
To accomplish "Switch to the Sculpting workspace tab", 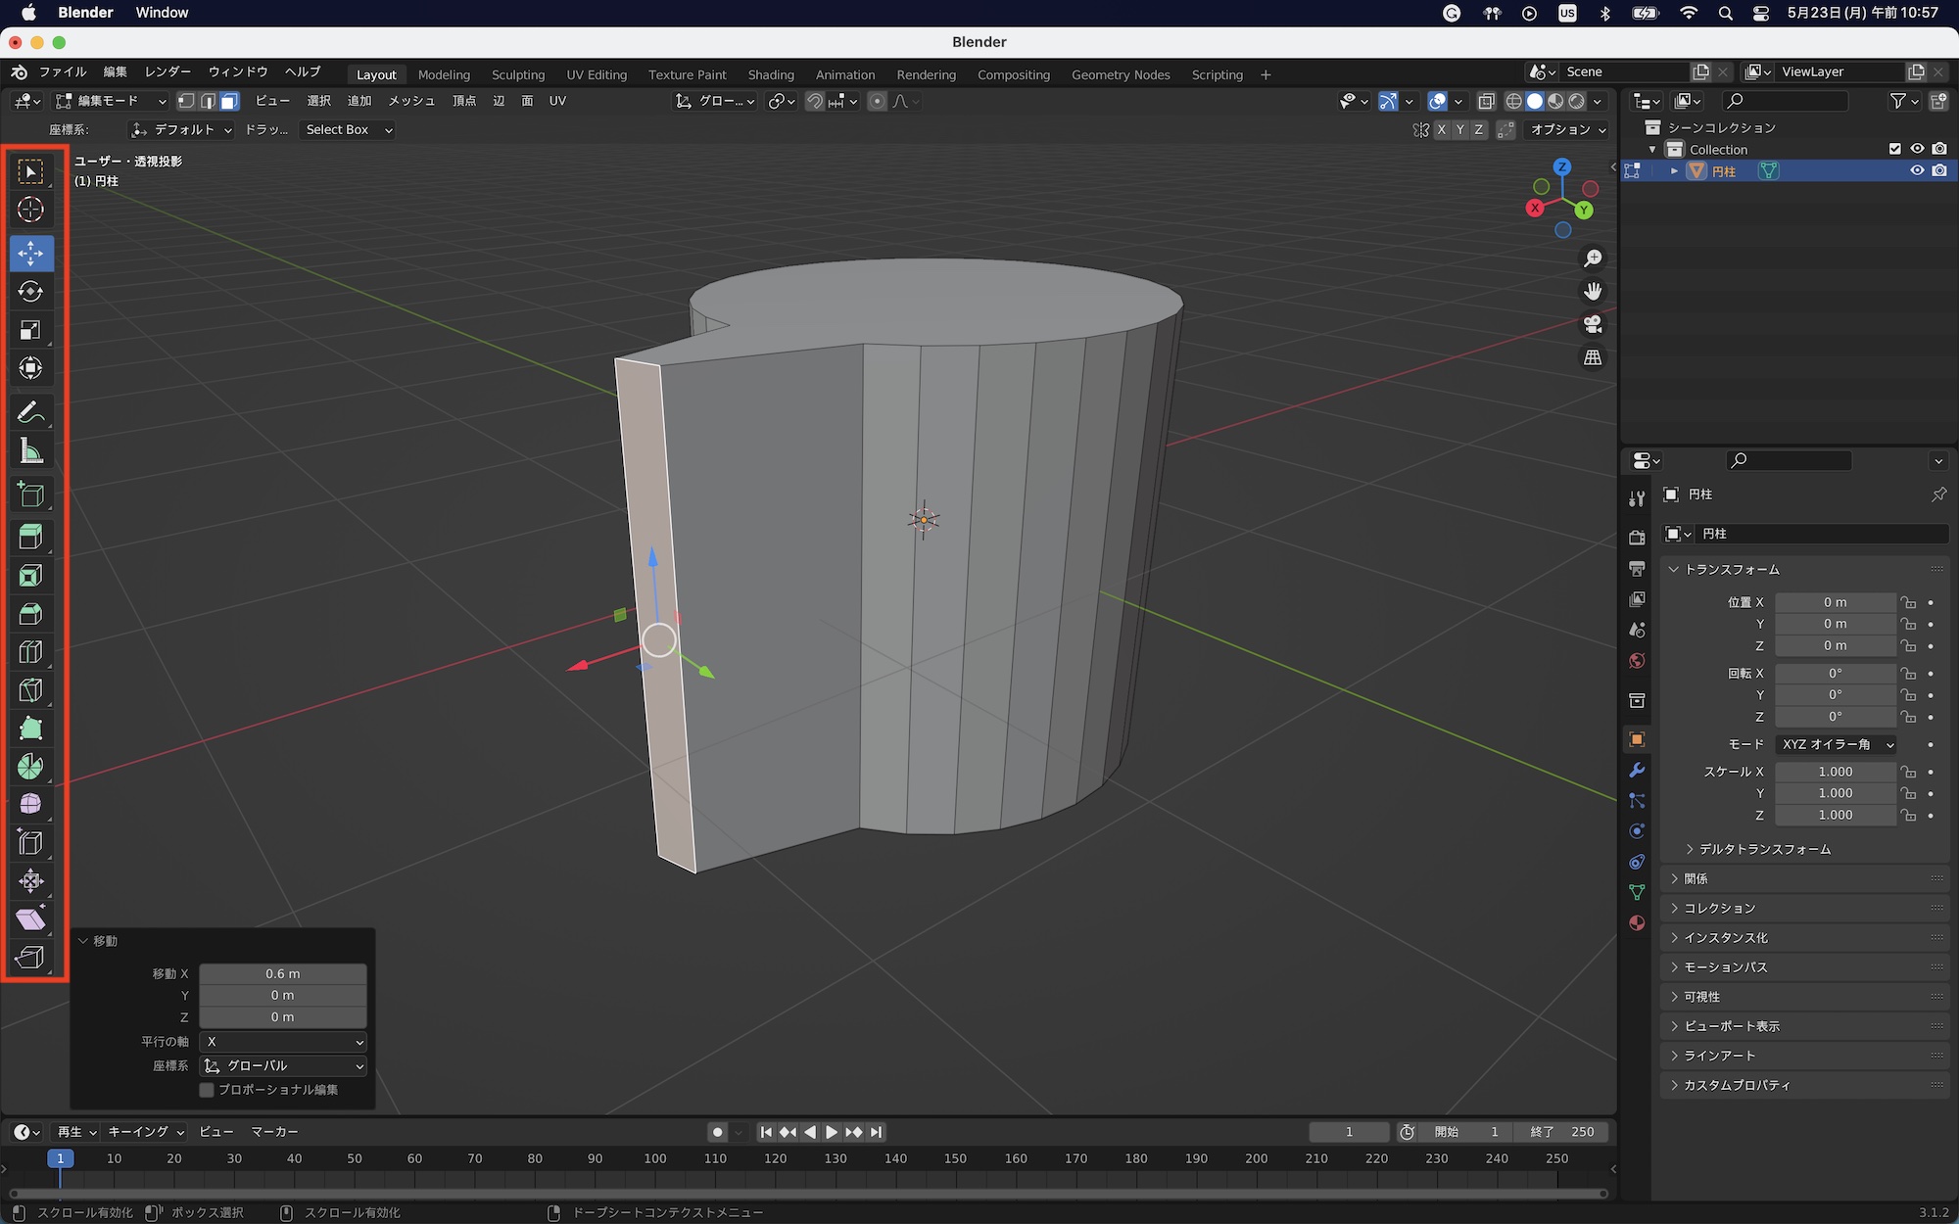I will (x=518, y=74).
